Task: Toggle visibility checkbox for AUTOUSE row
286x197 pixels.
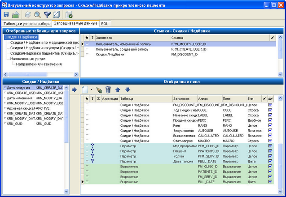Action: click(x=270, y=130)
